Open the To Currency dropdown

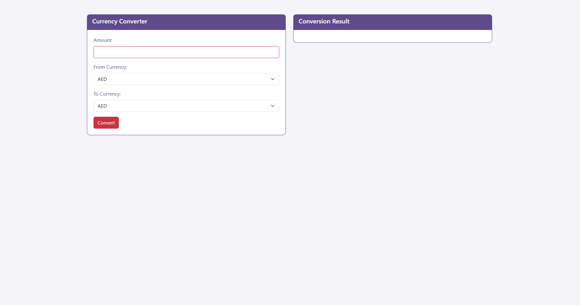(x=186, y=106)
